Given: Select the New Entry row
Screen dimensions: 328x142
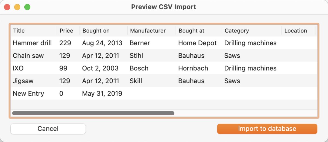Looking at the screenshot, I should click(164, 93).
